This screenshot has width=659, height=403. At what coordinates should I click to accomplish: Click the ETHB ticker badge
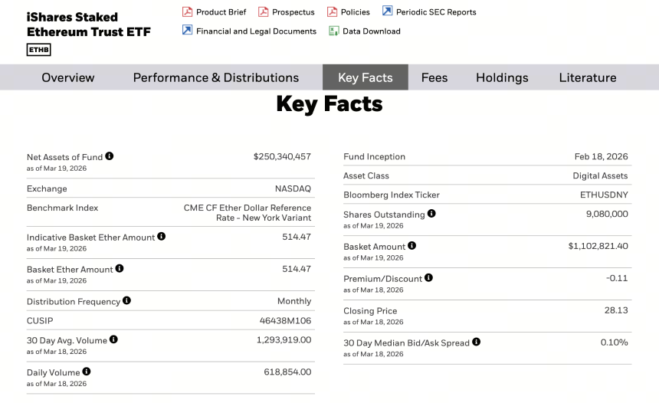[x=38, y=50]
